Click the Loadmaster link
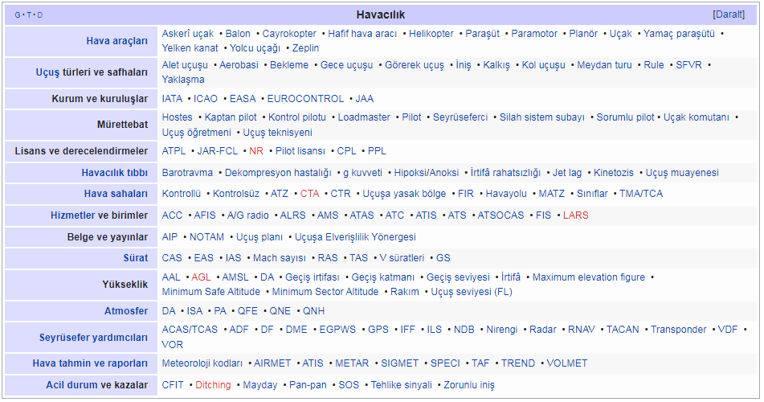This screenshot has width=764, height=402. 364,117
